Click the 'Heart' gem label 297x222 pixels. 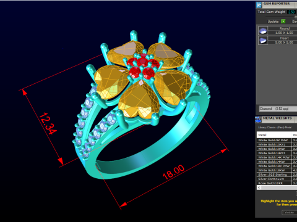pyautogui.click(x=285, y=38)
